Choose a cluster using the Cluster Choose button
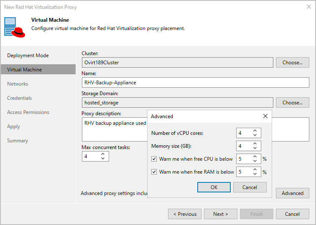Image resolution: width=316 pixels, height=225 pixels. pyautogui.click(x=292, y=62)
